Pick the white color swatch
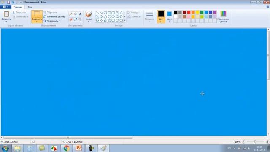The height and width of the screenshot is (152, 270). click(175, 16)
